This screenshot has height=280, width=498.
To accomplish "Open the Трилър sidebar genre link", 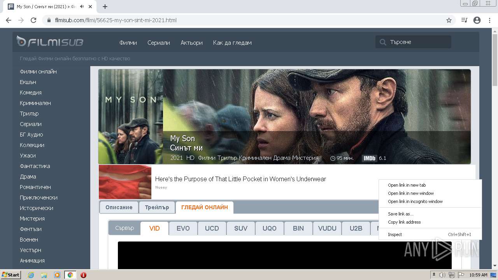I will click(29, 114).
